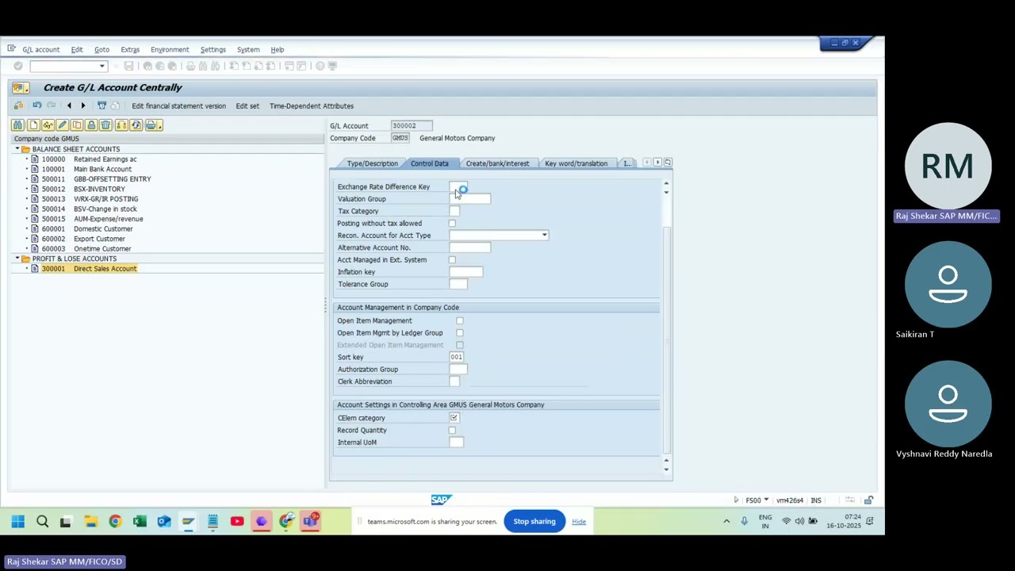Click the Delete trash can icon above tree
Image resolution: width=1015 pixels, height=571 pixels.
(105, 125)
